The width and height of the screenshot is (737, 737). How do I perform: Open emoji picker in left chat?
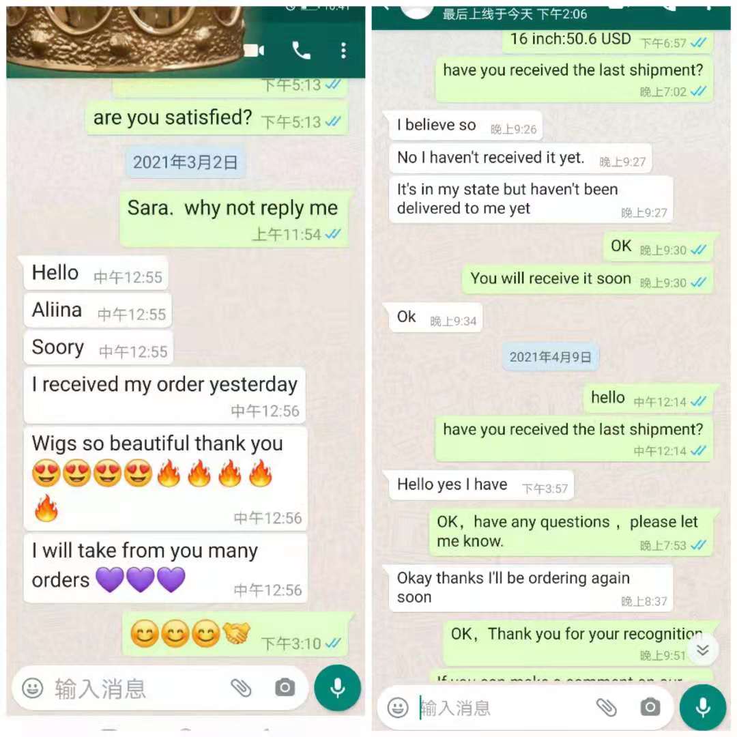pyautogui.click(x=33, y=688)
